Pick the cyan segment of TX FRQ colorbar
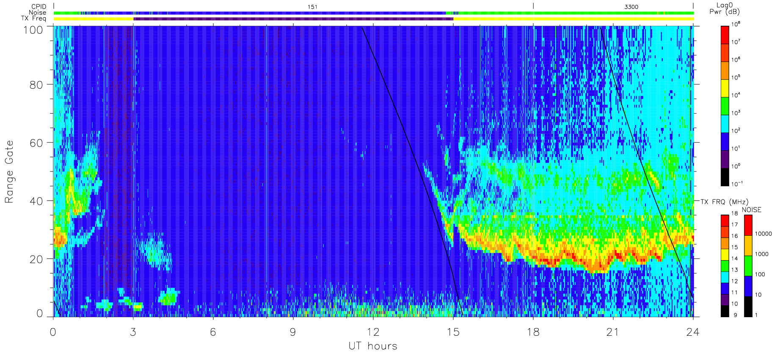The image size is (780, 359). [x=725, y=277]
